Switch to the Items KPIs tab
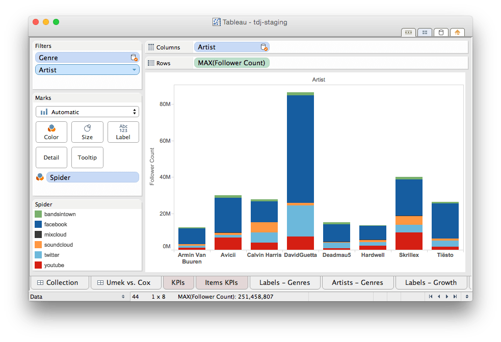Viewport: 501px width, 342px height. (x=221, y=282)
